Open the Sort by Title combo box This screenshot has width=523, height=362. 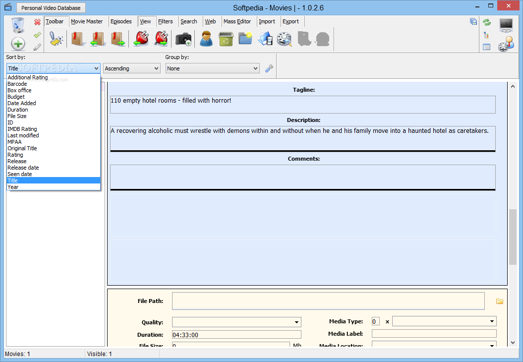[54, 68]
